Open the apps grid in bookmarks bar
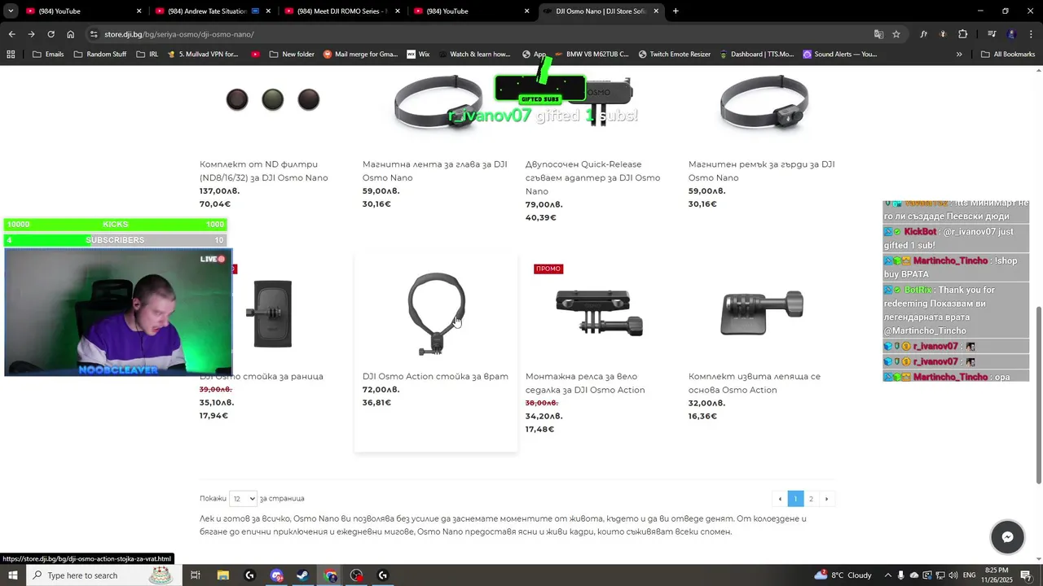The image size is (1043, 586). [11, 55]
